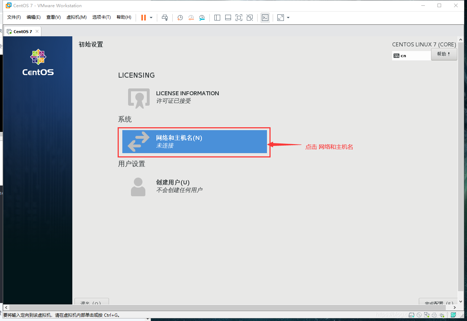Click the 系统 section heading

125,119
